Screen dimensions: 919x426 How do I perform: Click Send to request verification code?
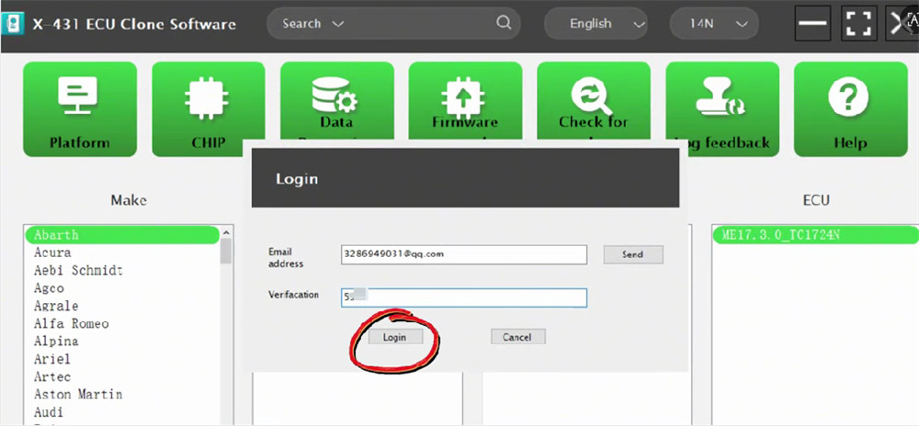click(633, 254)
